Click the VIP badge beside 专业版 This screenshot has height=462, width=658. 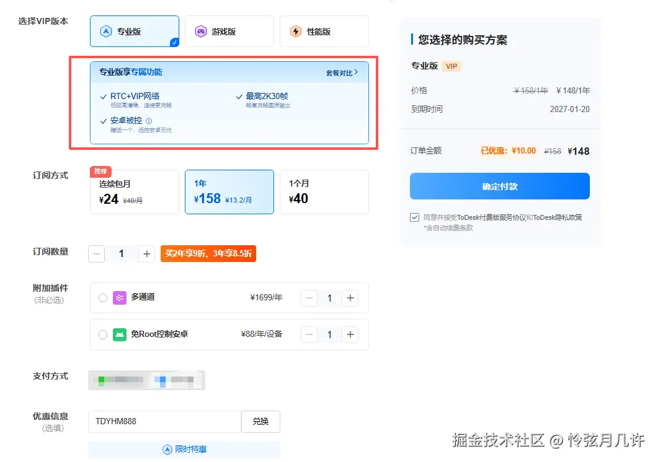click(451, 66)
